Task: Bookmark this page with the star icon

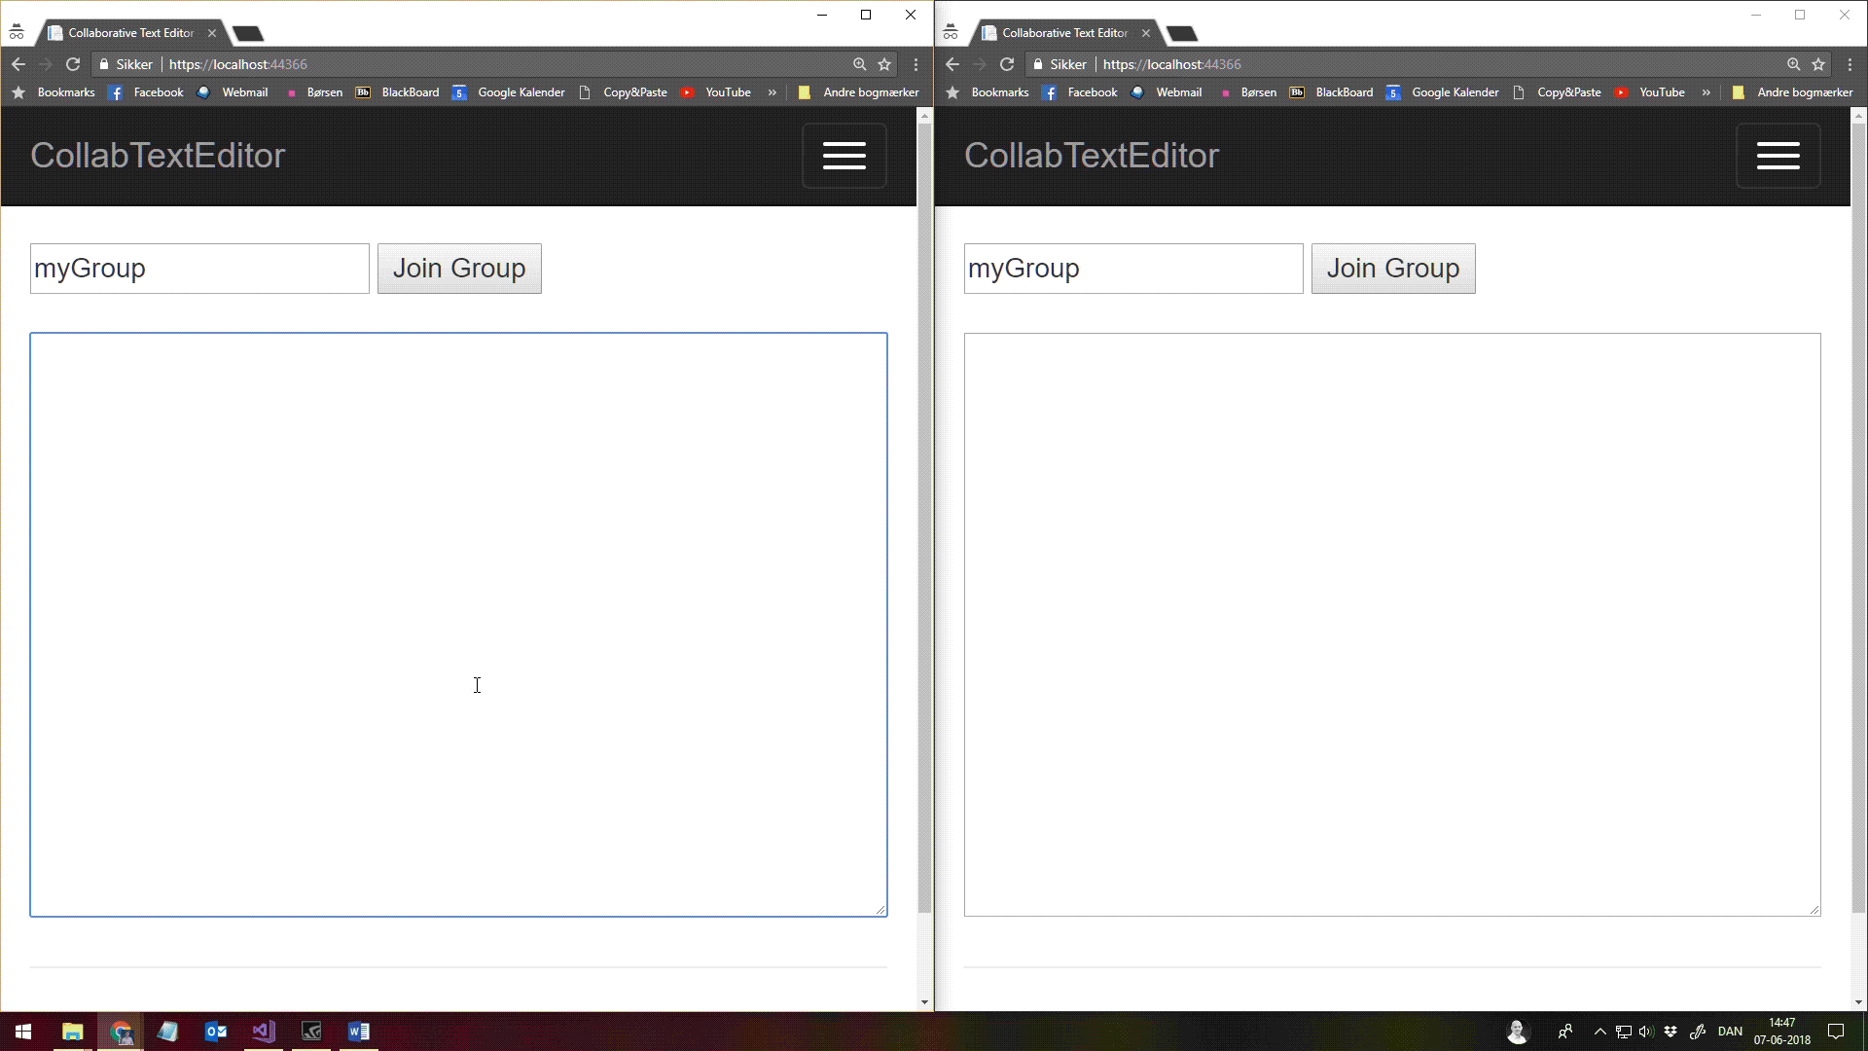Action: click(883, 64)
